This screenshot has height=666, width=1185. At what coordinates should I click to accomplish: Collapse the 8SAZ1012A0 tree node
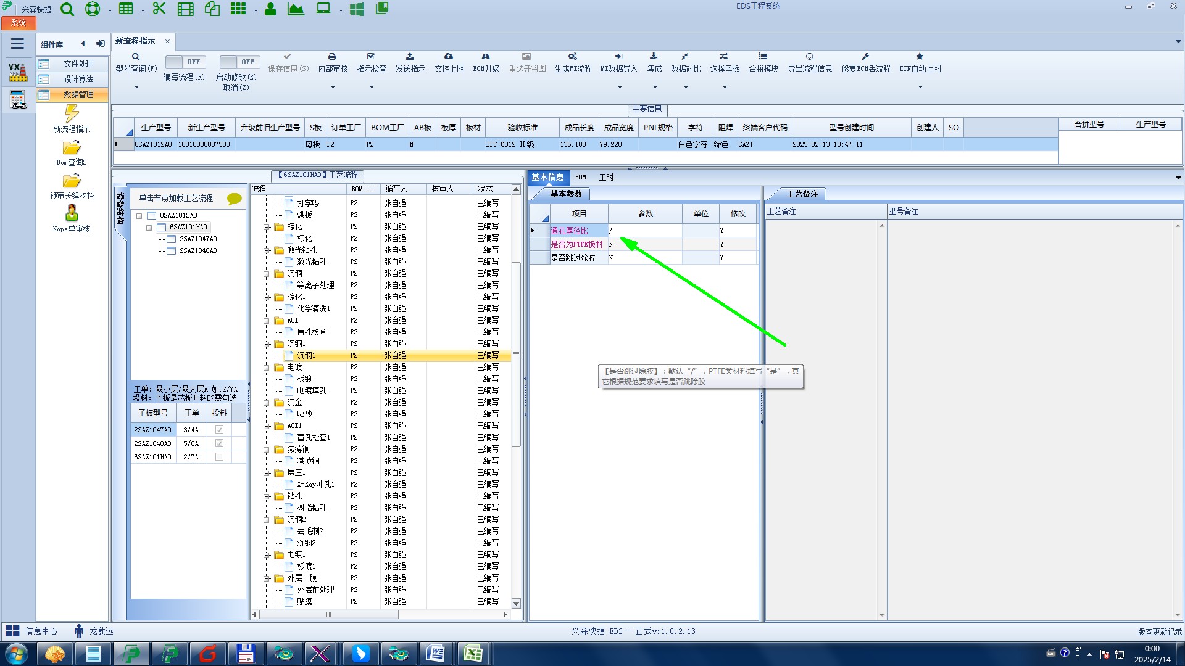tap(140, 216)
